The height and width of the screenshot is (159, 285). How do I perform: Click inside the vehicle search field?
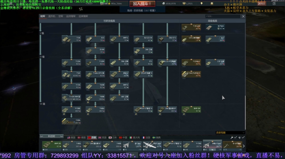[222, 17]
